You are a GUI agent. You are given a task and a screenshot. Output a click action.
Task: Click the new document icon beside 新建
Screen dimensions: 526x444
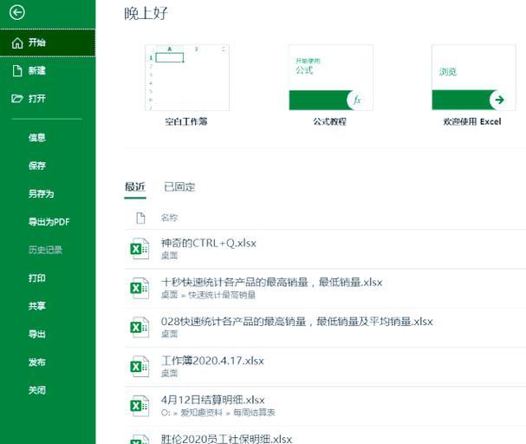tap(17, 71)
